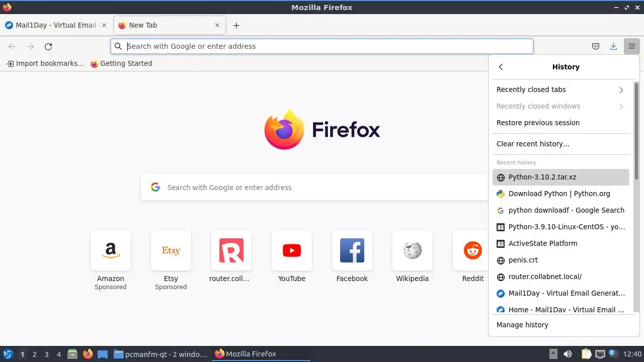Open the volume control tray icon

coord(568,354)
